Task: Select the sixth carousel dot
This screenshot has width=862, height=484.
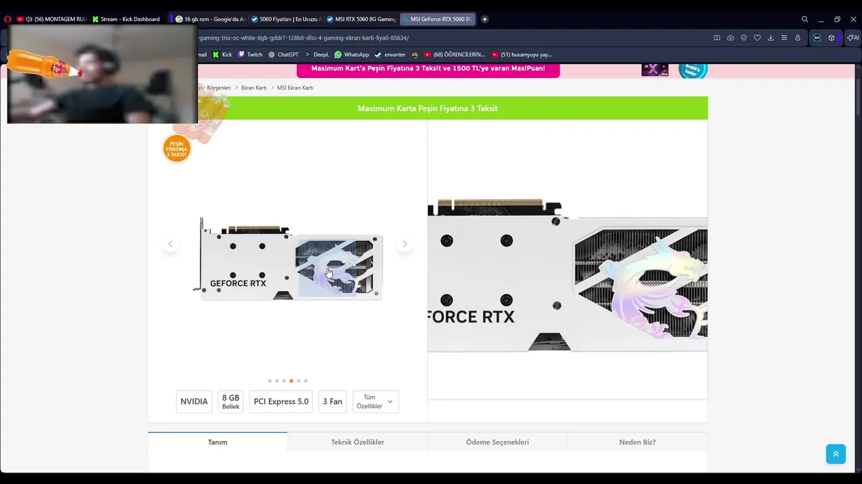Action: pos(306,381)
